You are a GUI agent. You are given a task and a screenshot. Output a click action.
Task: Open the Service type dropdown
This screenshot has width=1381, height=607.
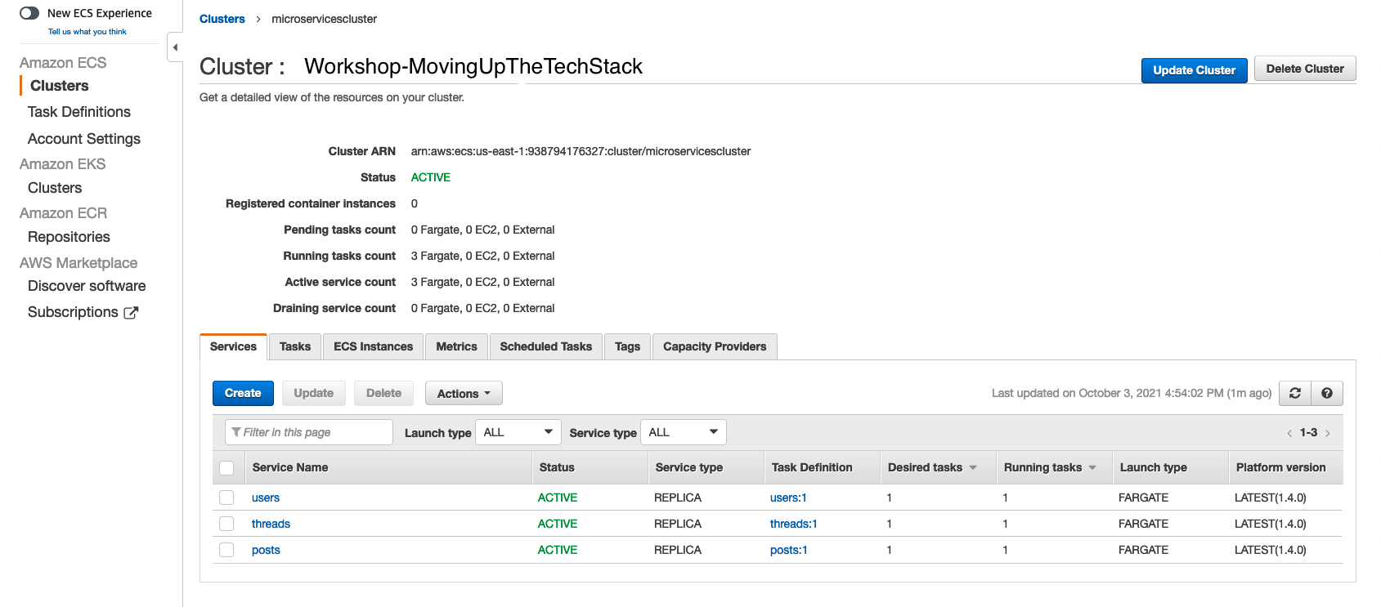point(684,432)
